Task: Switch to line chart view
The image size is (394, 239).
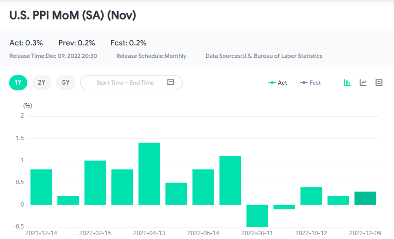Action: 363,83
